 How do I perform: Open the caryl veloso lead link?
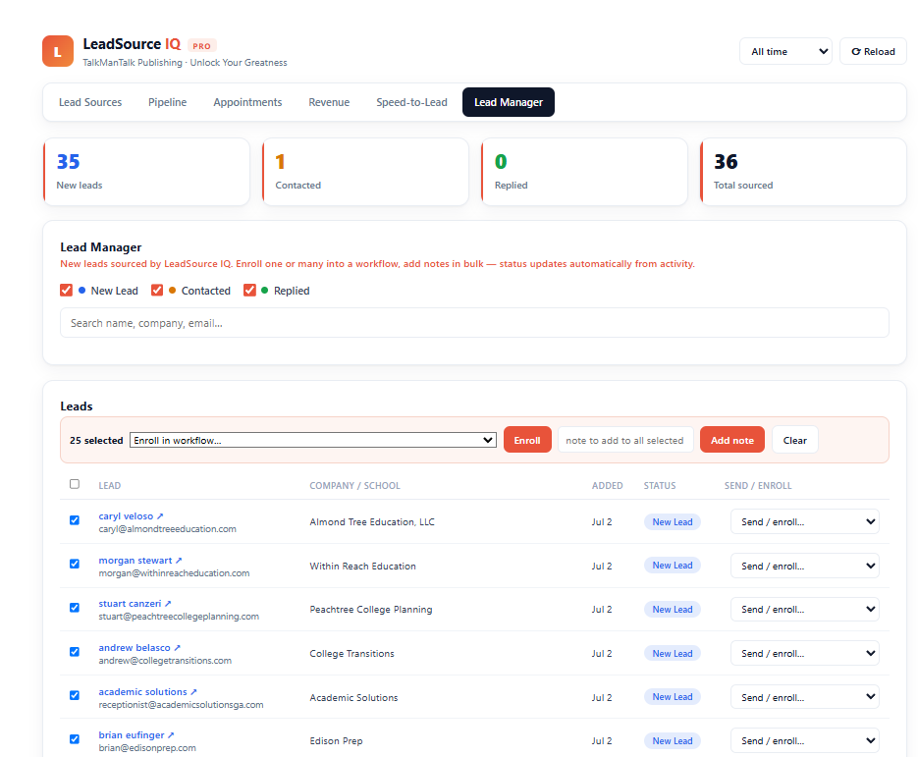coord(126,516)
